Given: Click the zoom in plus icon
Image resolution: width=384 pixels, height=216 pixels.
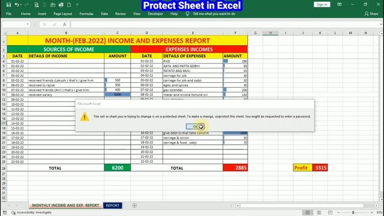Looking at the screenshot, I should pos(371,212).
